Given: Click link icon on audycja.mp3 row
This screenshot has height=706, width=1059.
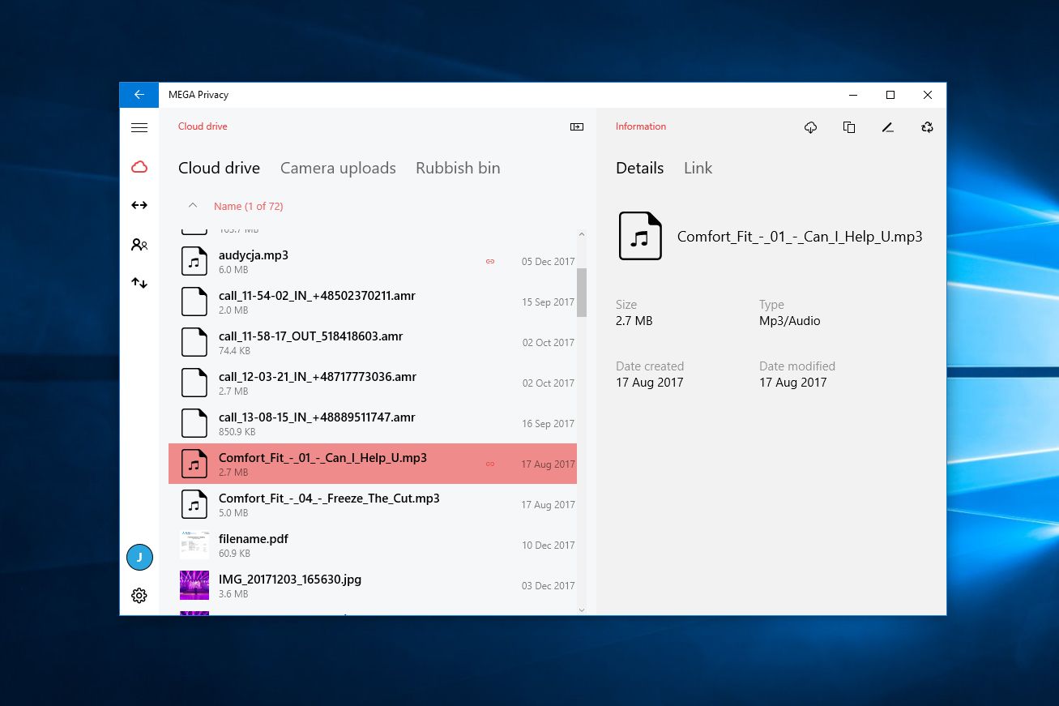Looking at the screenshot, I should pos(490,261).
